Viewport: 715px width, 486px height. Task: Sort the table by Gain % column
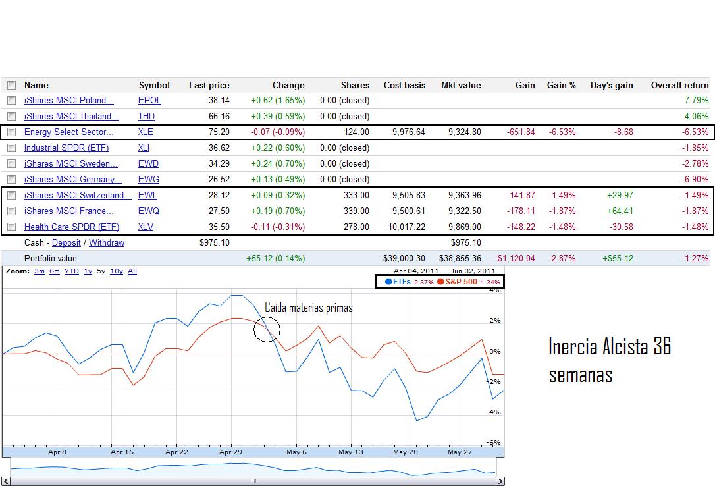561,85
